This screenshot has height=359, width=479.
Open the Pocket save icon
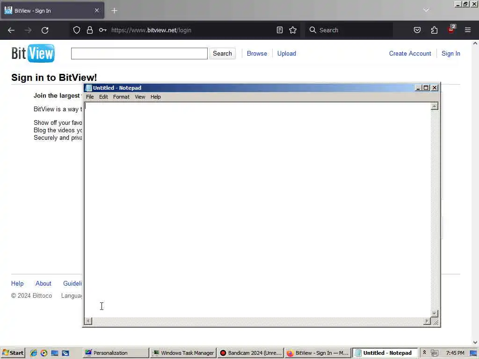(x=417, y=30)
